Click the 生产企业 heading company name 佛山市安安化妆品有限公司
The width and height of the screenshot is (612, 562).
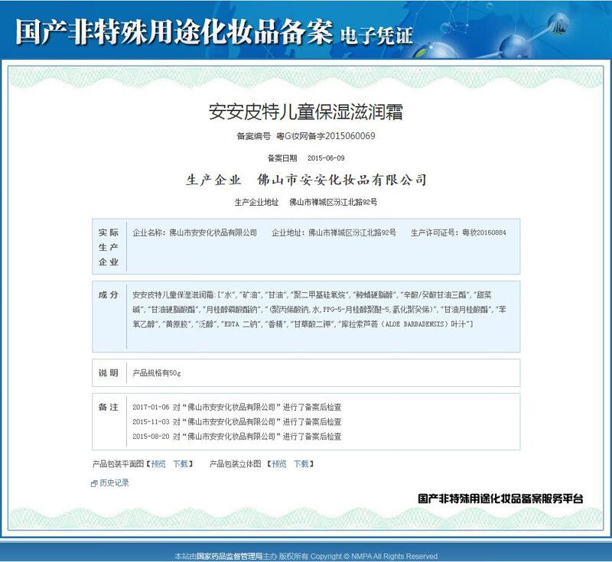point(341,180)
